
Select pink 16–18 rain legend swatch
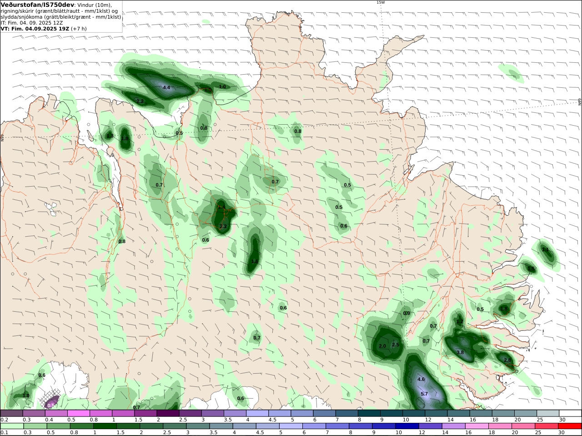coord(477,426)
